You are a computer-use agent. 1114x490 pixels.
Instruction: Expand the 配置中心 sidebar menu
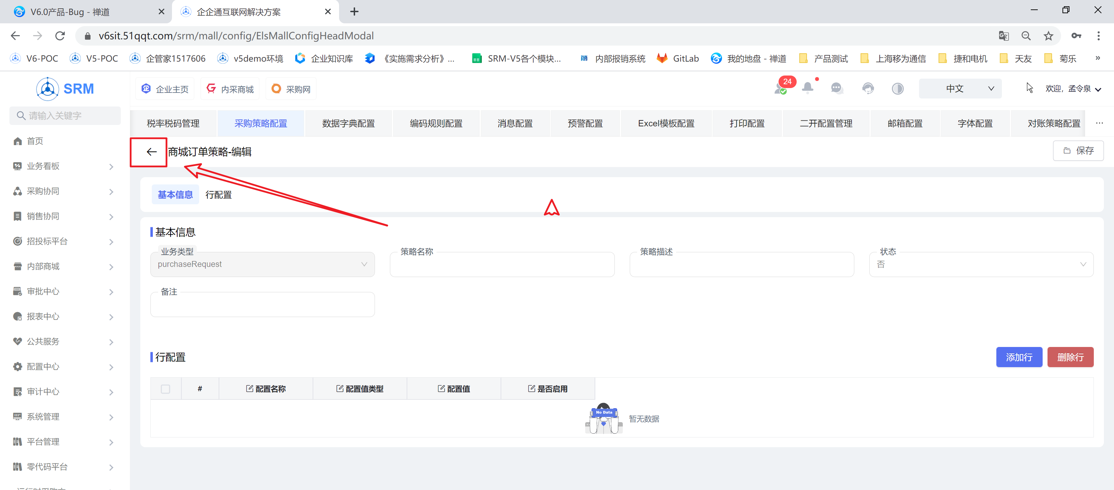tap(64, 367)
